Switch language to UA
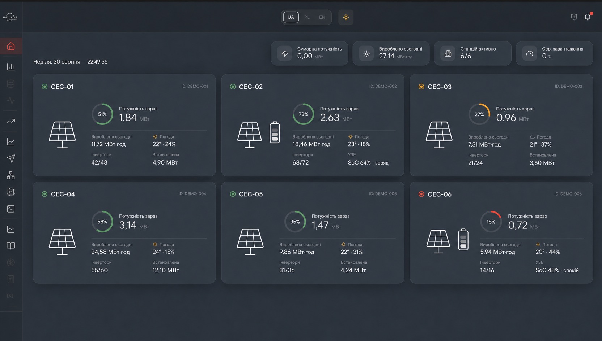This screenshot has width=602, height=341. coord(291,17)
